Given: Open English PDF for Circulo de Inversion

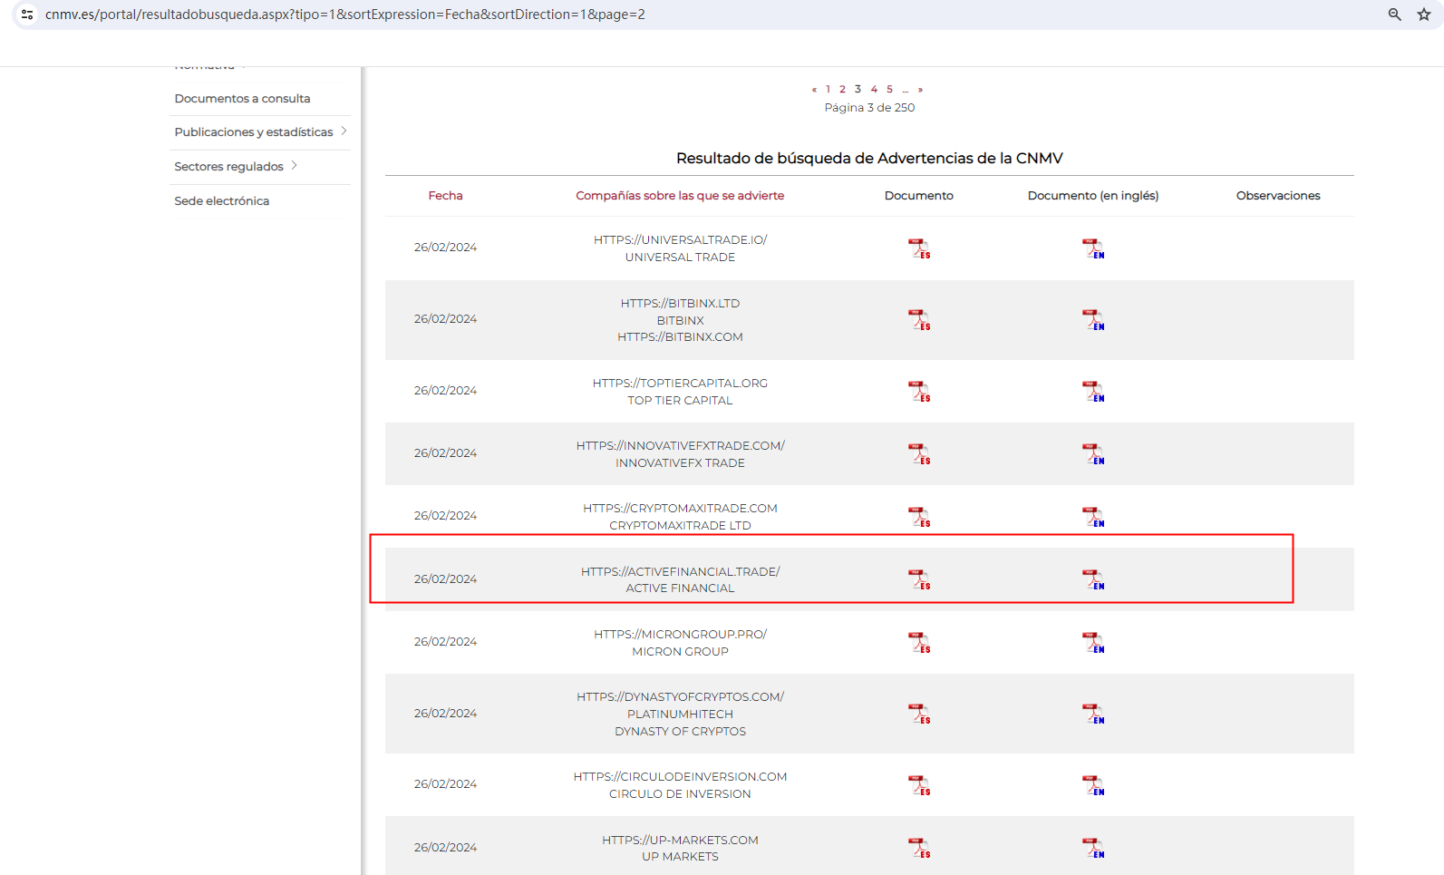Looking at the screenshot, I should pyautogui.click(x=1092, y=785).
